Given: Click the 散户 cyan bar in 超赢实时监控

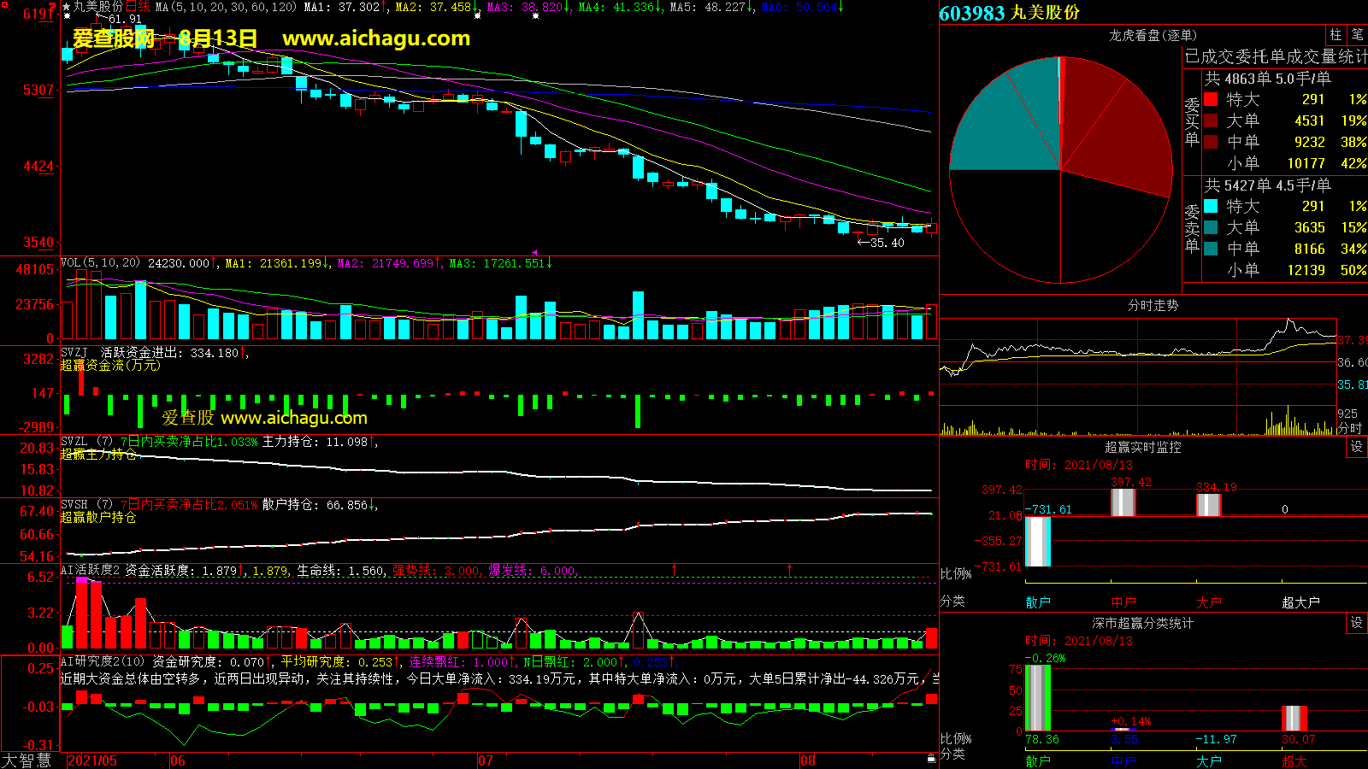Looking at the screenshot, I should [1038, 542].
